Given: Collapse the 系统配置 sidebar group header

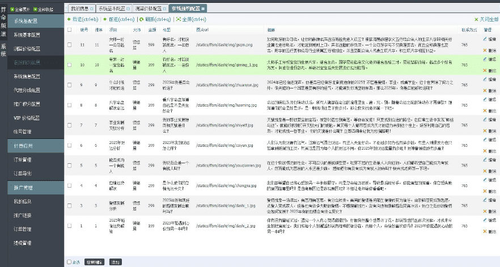Looking at the screenshot, I should tap(36, 21).
